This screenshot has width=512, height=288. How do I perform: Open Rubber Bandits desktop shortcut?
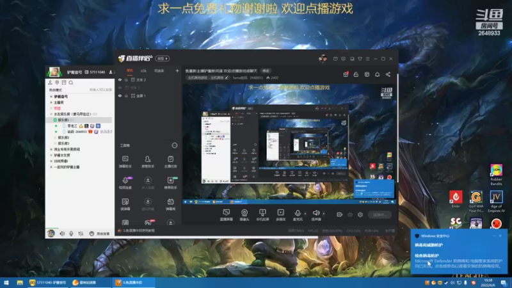pyautogui.click(x=497, y=175)
